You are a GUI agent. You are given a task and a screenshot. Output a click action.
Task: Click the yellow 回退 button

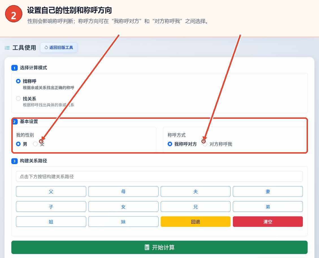[196, 222]
